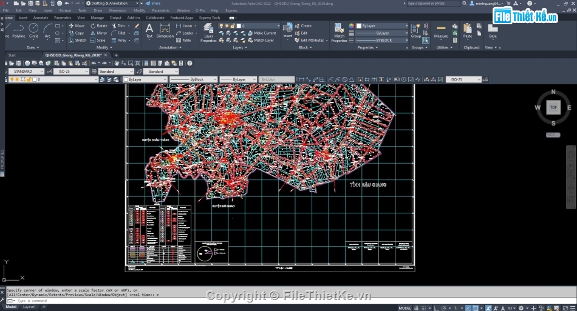This screenshot has height=311, width=577.
Task: Select the Text annotation tool
Action: tap(149, 30)
